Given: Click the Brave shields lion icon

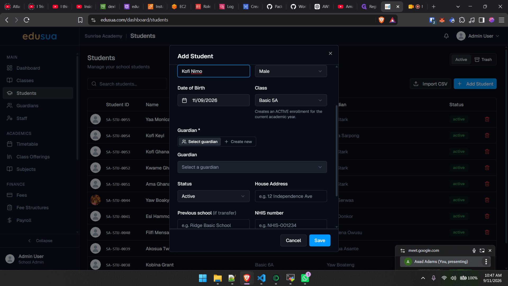Looking at the screenshot, I should click(x=381, y=20).
